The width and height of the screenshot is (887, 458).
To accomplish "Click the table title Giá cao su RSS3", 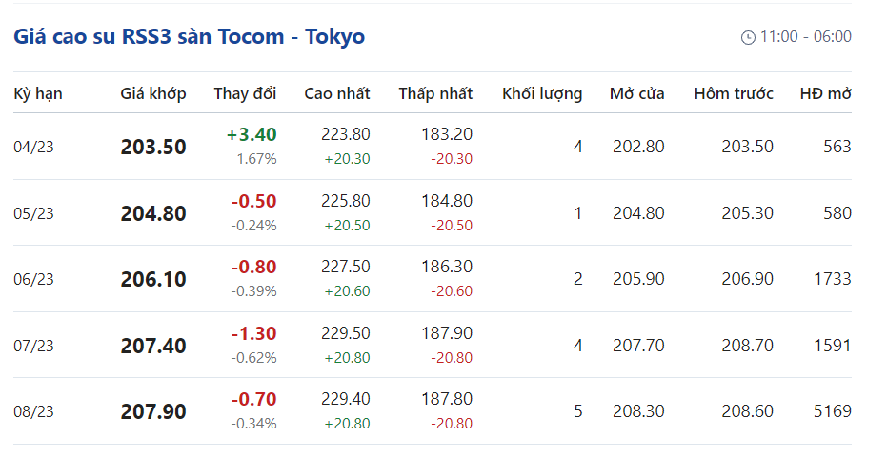I will coord(189,37).
